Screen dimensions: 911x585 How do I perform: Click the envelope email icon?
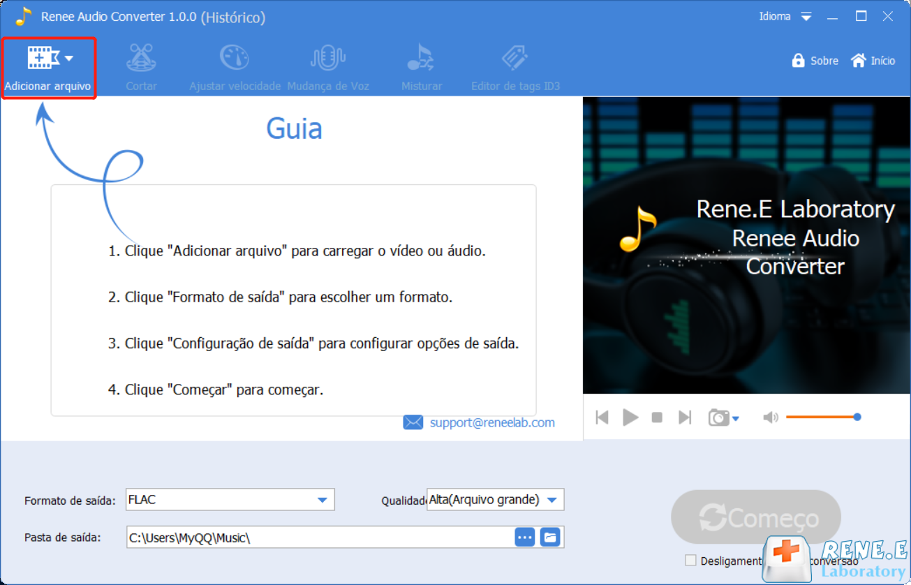(x=413, y=422)
